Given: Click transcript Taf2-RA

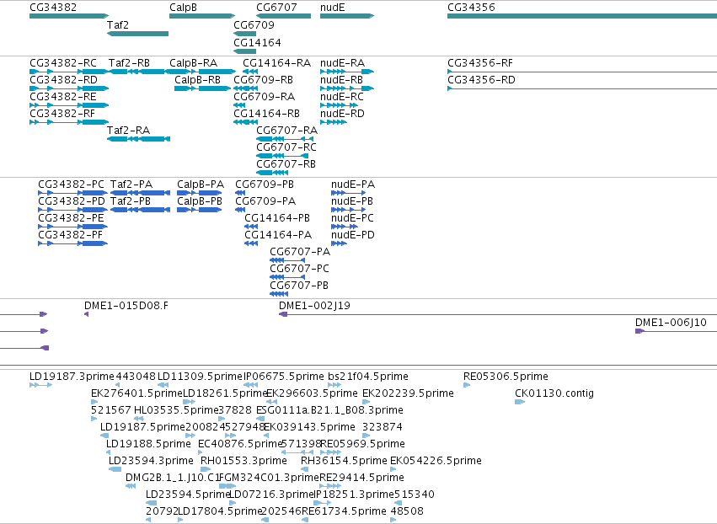Looking at the screenshot, I should (129, 131).
